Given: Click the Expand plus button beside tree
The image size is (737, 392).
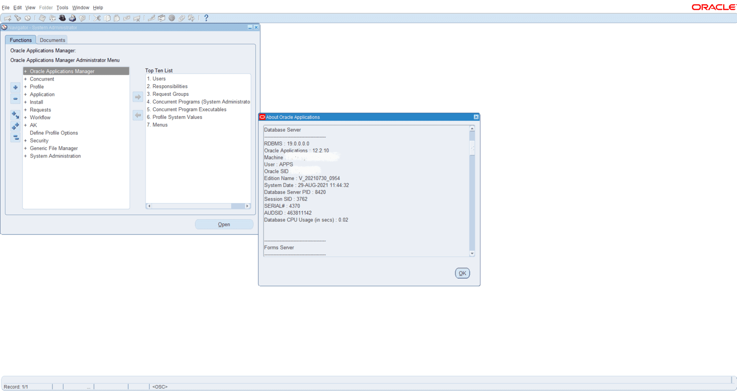Looking at the screenshot, I should point(15,87).
